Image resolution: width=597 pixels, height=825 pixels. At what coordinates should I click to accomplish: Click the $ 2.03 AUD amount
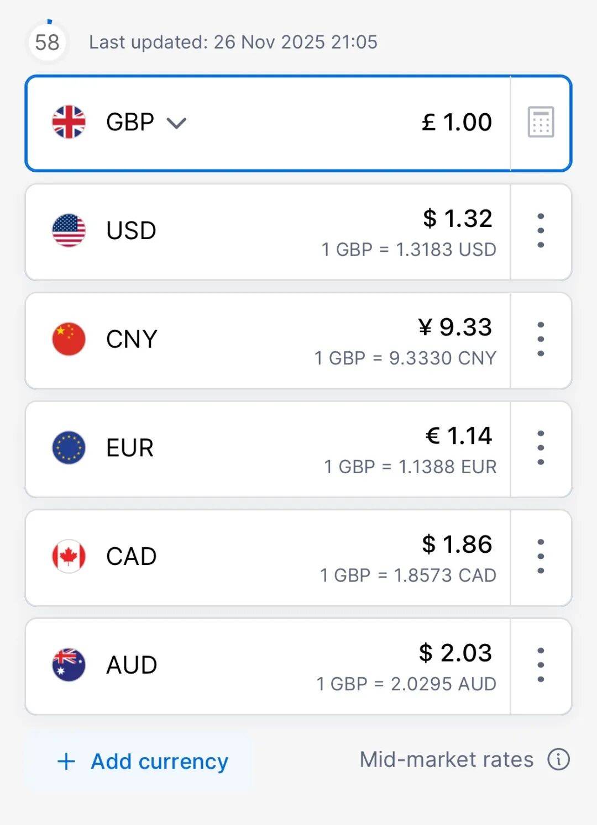[x=455, y=653]
